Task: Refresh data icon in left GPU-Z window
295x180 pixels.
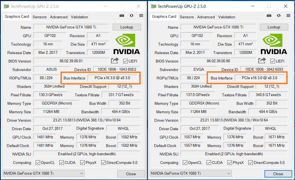Action: (x=131, y=15)
